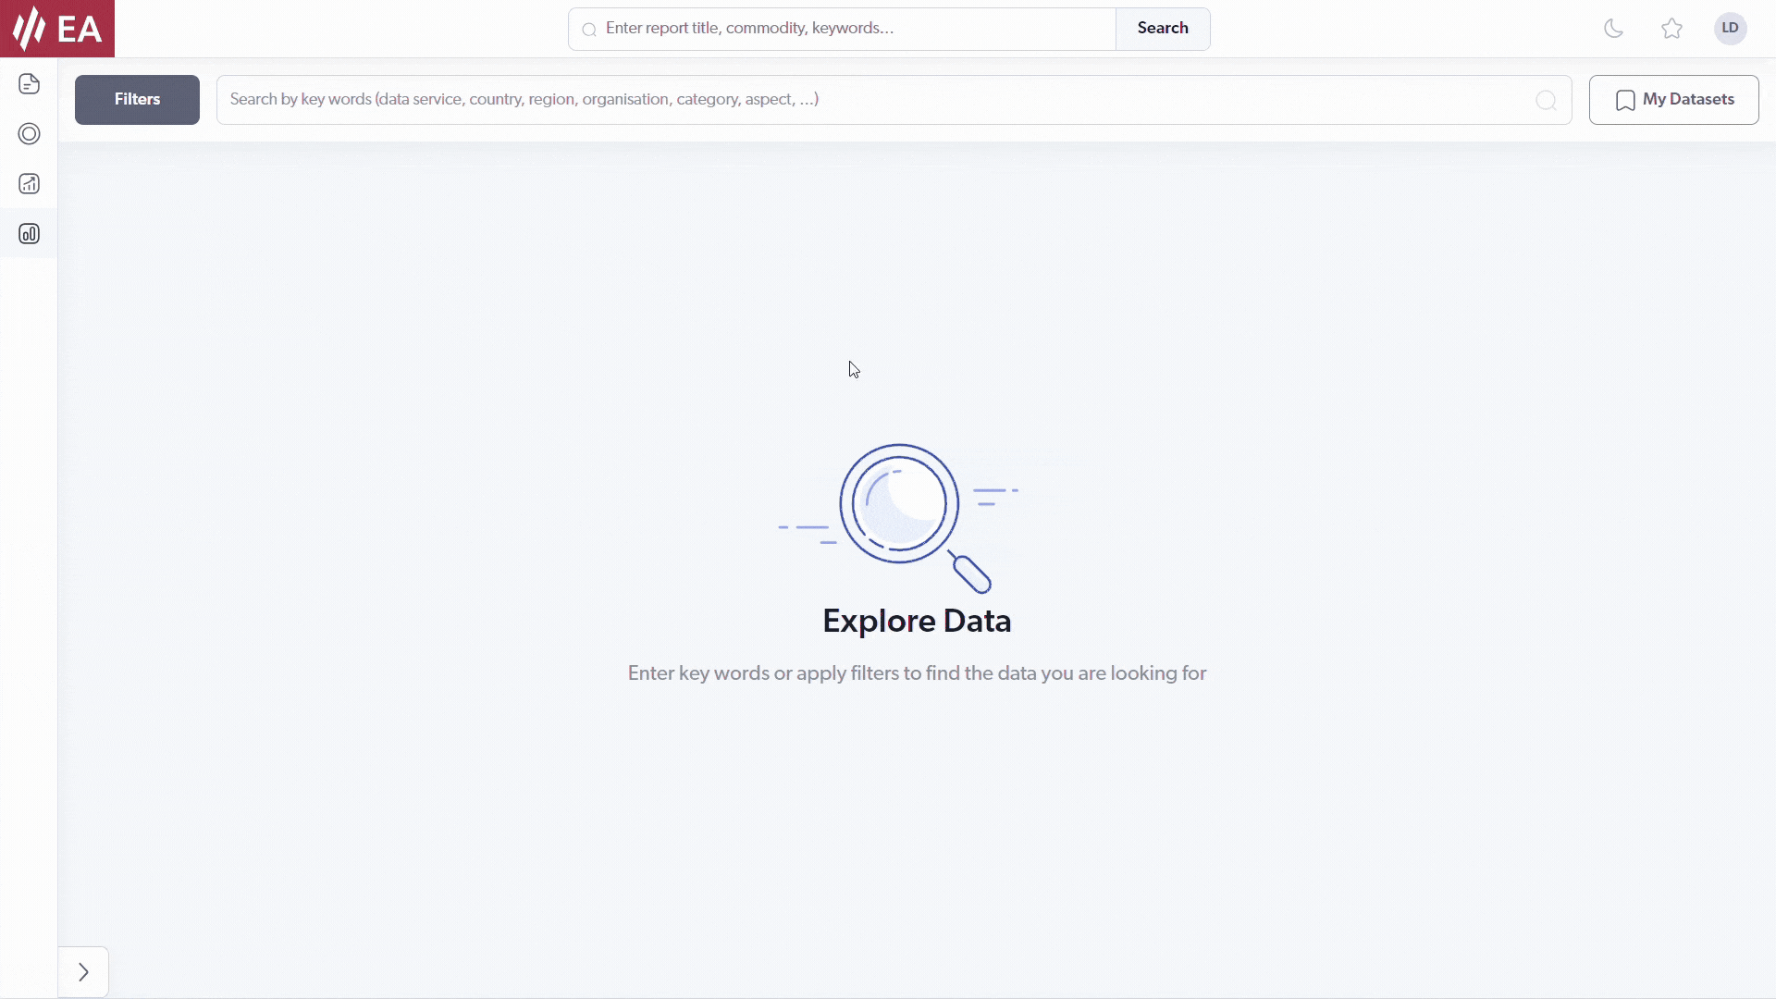Toggle dark mode moon icon

tap(1613, 29)
